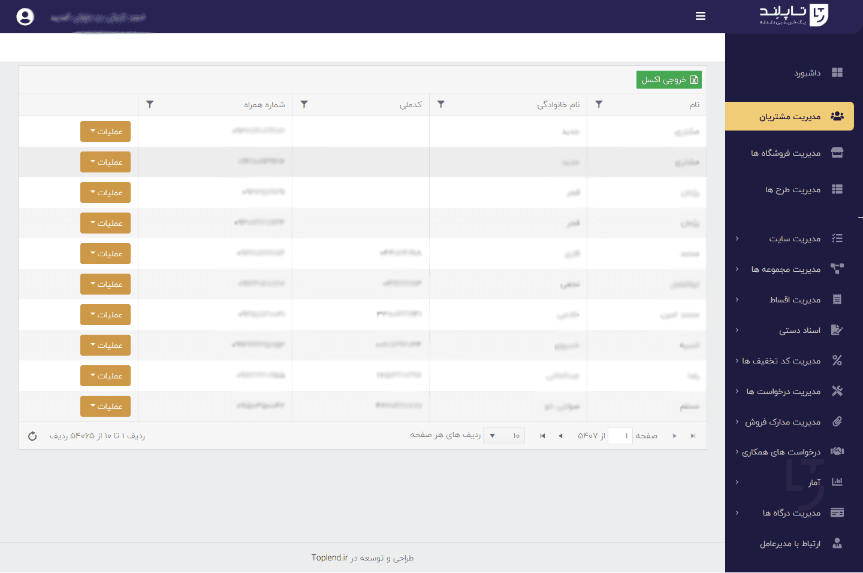Sort by نام خانوادگی column header
Image resolution: width=863 pixels, height=573 pixels.
(558, 105)
